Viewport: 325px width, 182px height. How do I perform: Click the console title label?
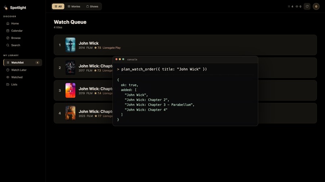pos(132,59)
